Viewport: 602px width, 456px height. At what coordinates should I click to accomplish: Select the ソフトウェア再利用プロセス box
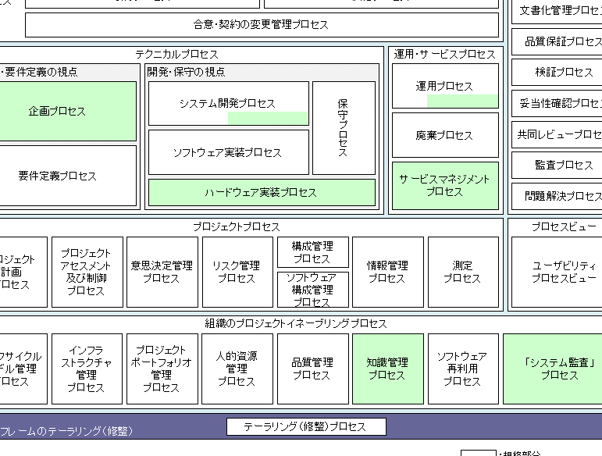[x=463, y=369]
